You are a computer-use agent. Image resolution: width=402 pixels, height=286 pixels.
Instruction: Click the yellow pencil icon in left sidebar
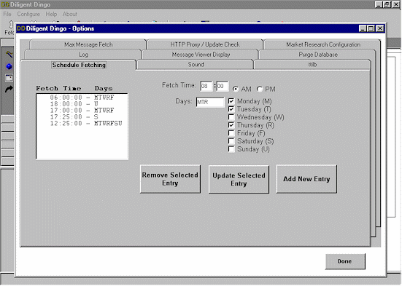(9, 55)
